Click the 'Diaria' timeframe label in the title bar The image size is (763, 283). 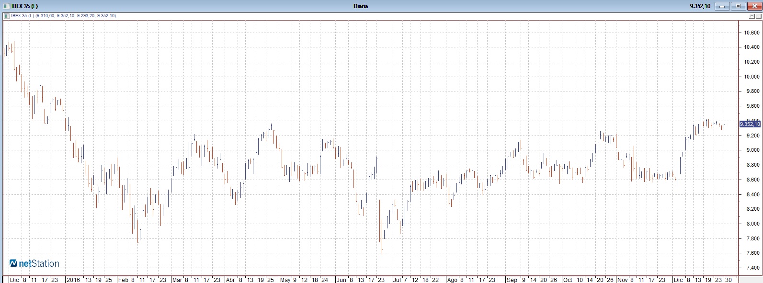click(360, 6)
